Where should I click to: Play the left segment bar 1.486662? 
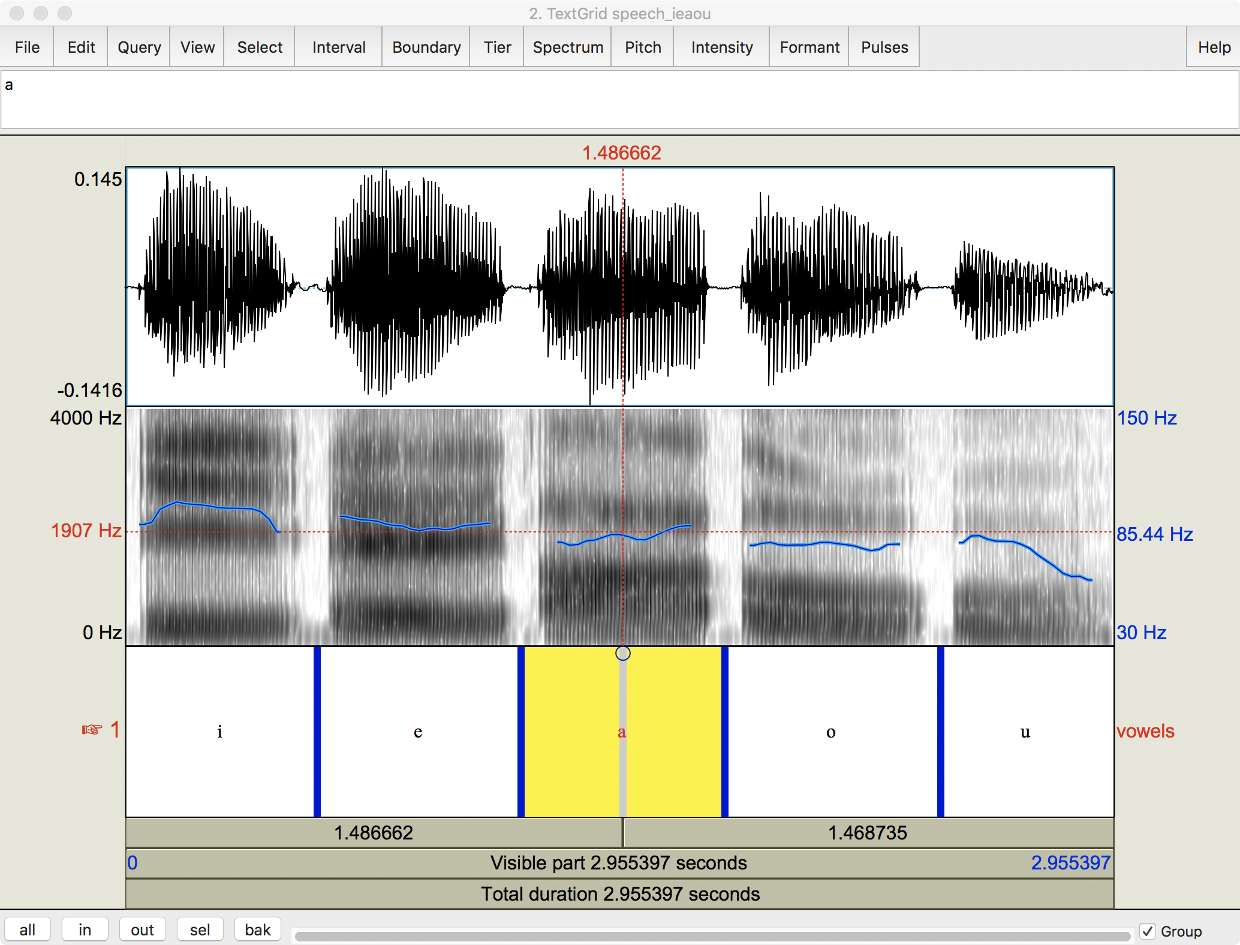(x=374, y=833)
